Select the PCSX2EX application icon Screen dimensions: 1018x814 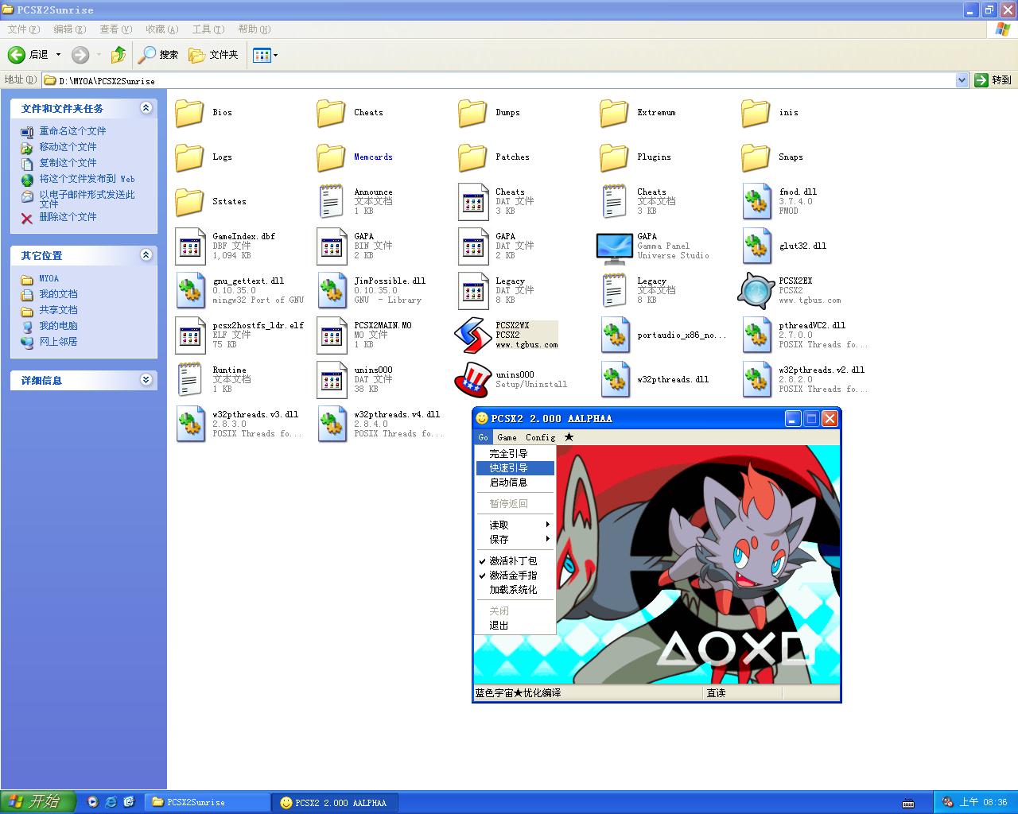point(756,291)
